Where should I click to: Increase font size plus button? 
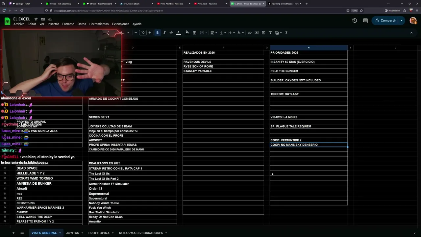pos(150,33)
